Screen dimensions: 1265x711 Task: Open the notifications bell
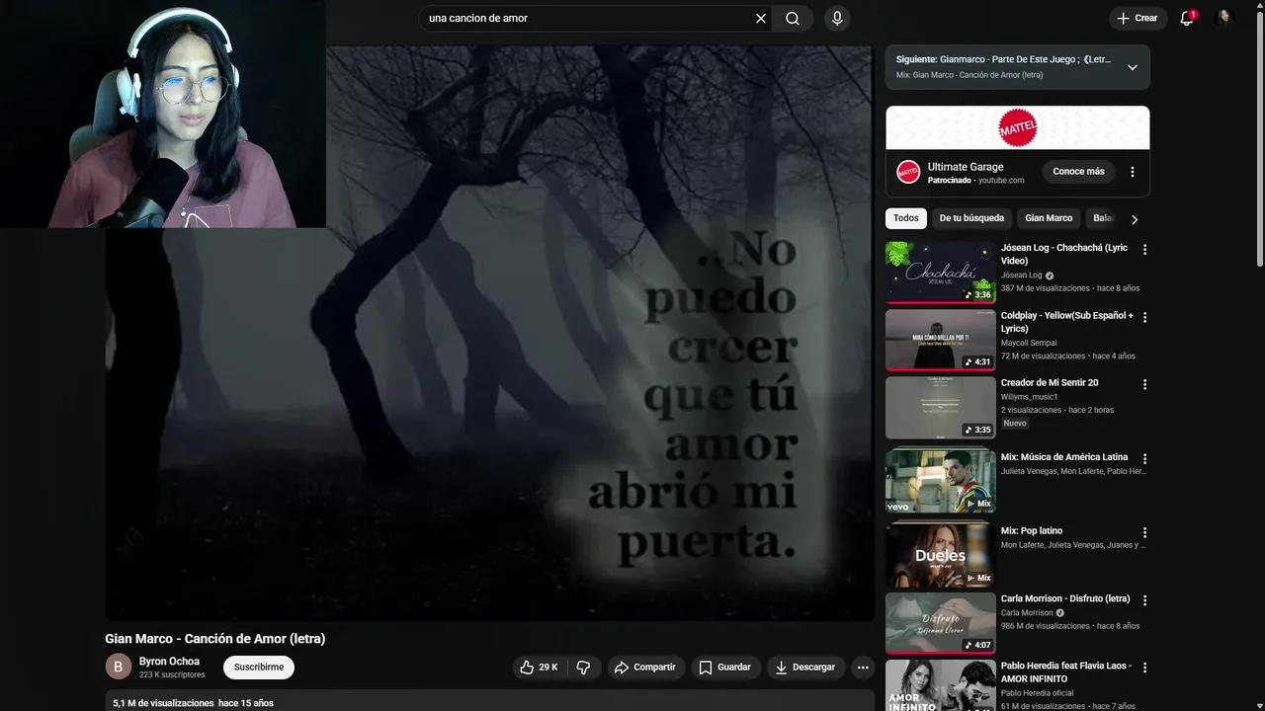(1186, 18)
